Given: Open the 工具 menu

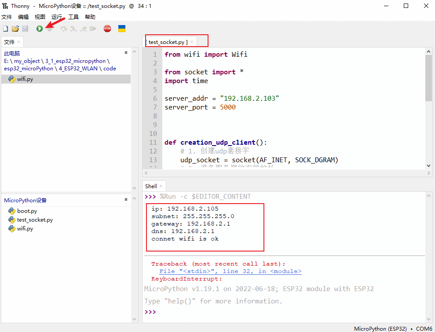Looking at the screenshot, I should click(x=73, y=17).
